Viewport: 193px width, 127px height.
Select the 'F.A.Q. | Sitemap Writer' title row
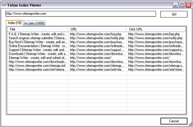[x=38, y=34]
